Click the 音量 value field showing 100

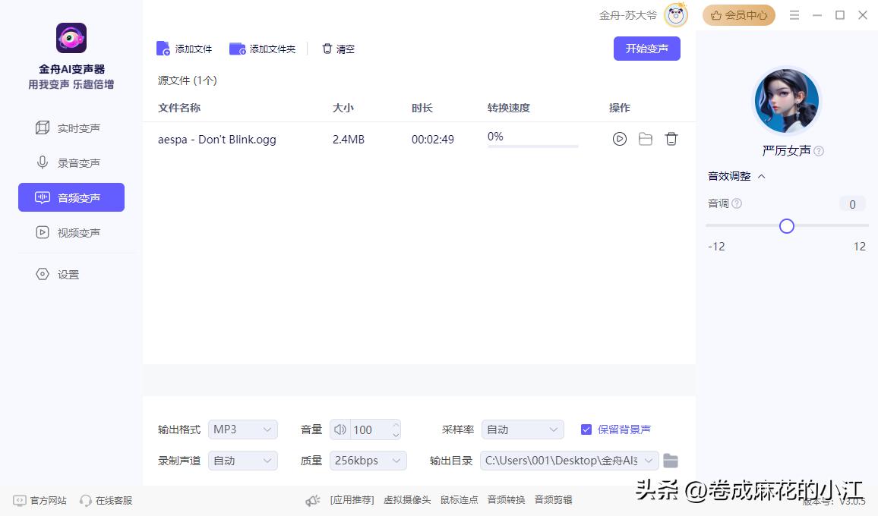370,429
